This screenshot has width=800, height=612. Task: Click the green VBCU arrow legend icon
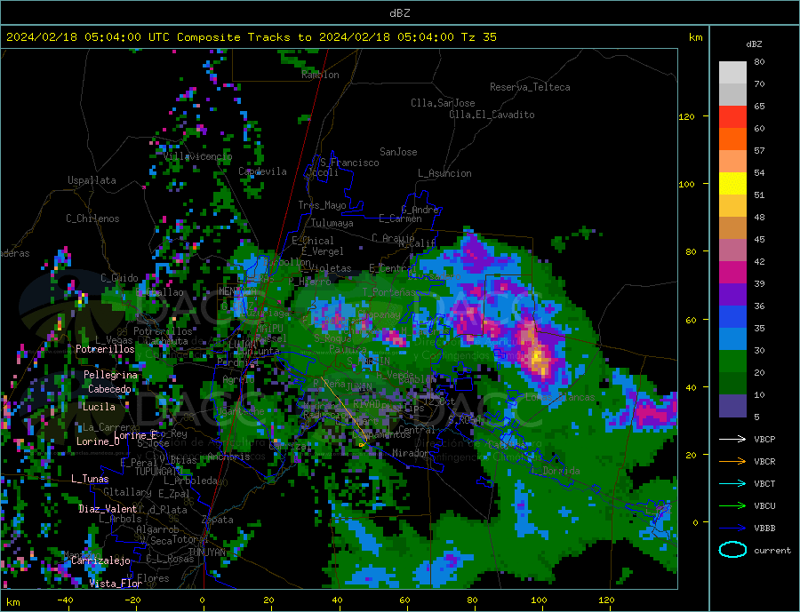[732, 506]
